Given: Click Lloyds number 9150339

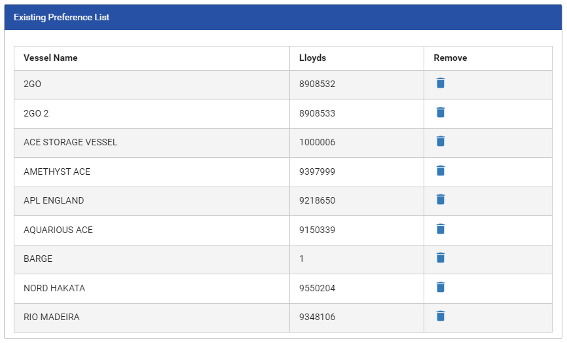Looking at the screenshot, I should [317, 230].
